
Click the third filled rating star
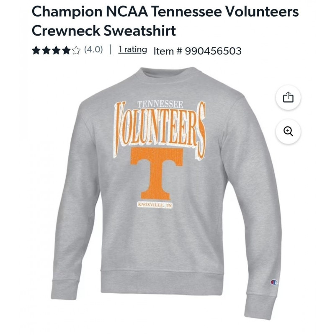56,50
